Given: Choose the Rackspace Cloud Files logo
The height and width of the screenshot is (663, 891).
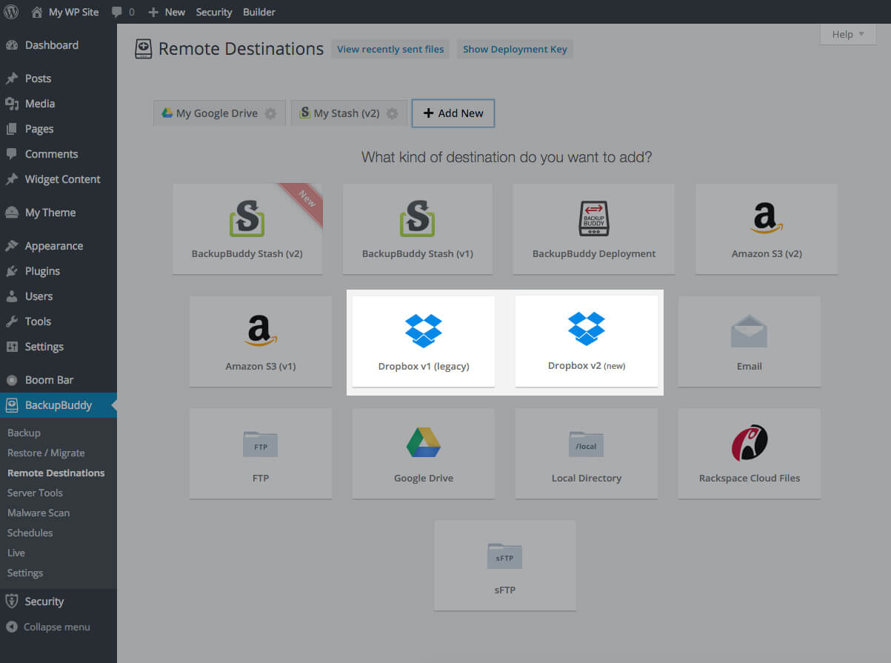Looking at the screenshot, I should (x=749, y=442).
